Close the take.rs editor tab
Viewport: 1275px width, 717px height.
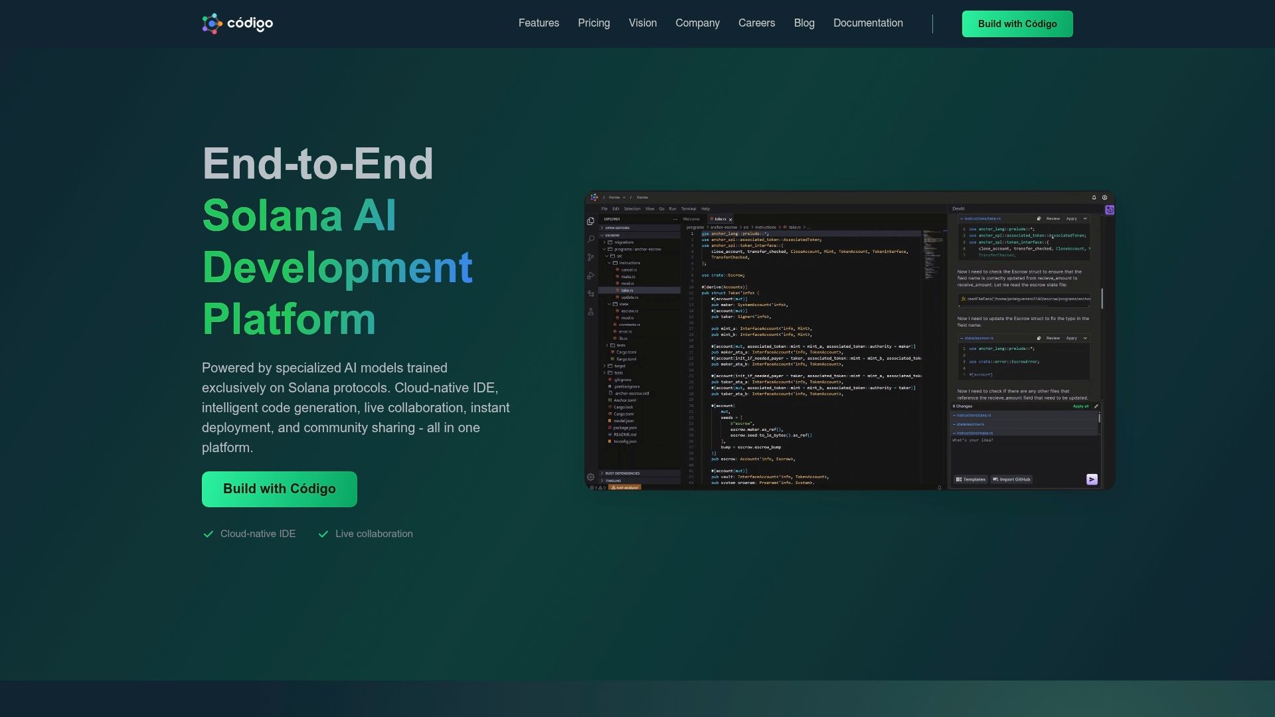(x=730, y=219)
